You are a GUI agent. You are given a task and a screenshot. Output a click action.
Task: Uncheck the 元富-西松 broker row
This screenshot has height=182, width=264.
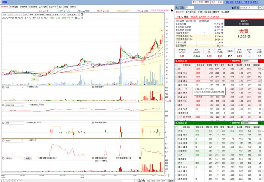(176, 81)
